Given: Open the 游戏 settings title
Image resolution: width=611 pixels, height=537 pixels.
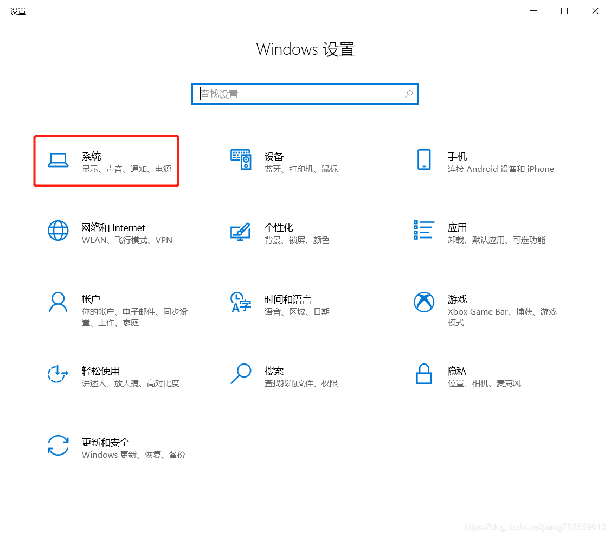Looking at the screenshot, I should point(457,299).
